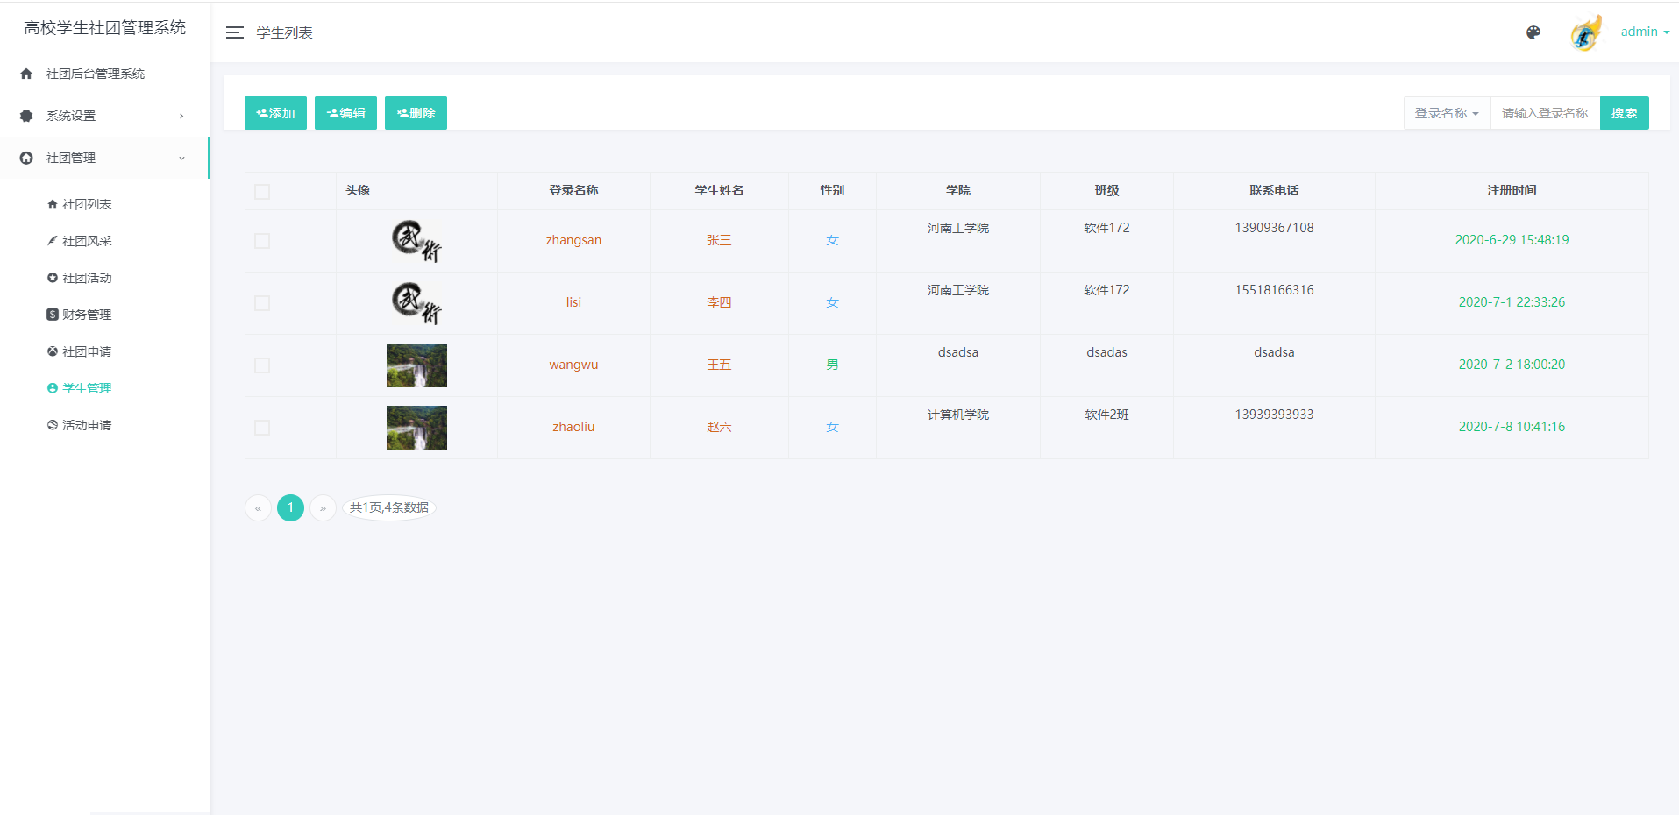Screen dimensions: 1679x815
Task: Click the 搜索 button
Action: coord(1624,113)
